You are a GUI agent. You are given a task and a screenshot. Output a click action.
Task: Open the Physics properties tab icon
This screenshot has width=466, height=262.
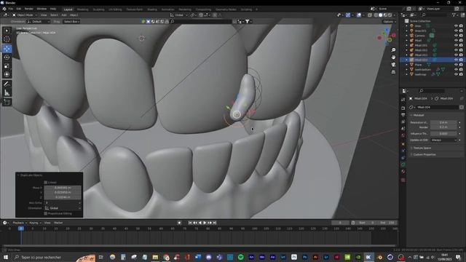pyautogui.click(x=403, y=151)
